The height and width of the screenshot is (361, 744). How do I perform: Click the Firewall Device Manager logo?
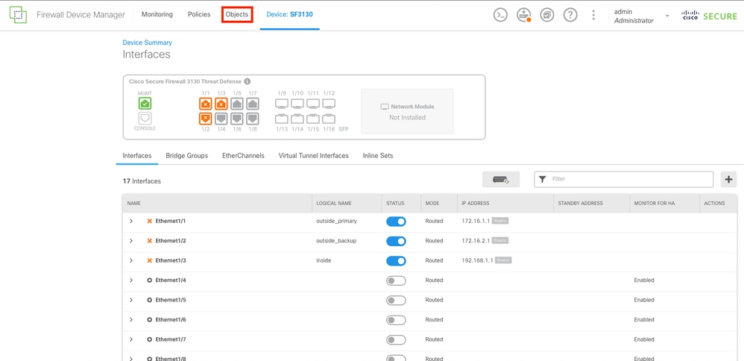[19, 15]
